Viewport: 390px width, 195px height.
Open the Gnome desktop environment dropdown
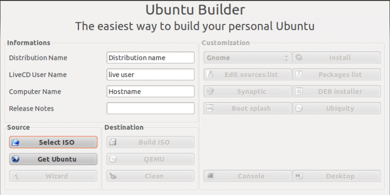(248, 58)
